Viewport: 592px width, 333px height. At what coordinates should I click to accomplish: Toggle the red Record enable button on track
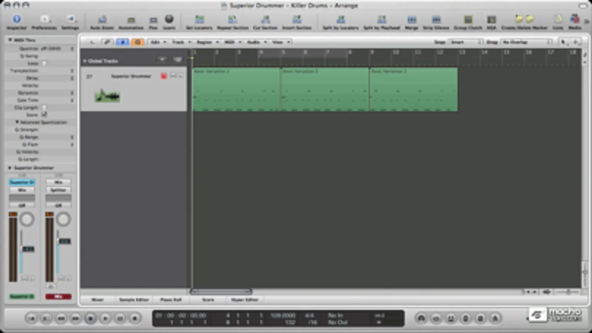[164, 76]
